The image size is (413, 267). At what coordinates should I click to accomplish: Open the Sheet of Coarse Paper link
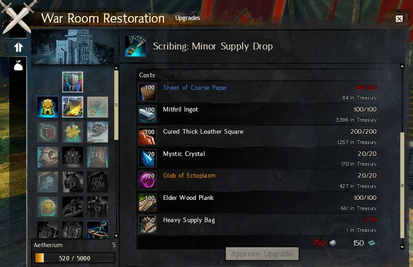pos(195,87)
